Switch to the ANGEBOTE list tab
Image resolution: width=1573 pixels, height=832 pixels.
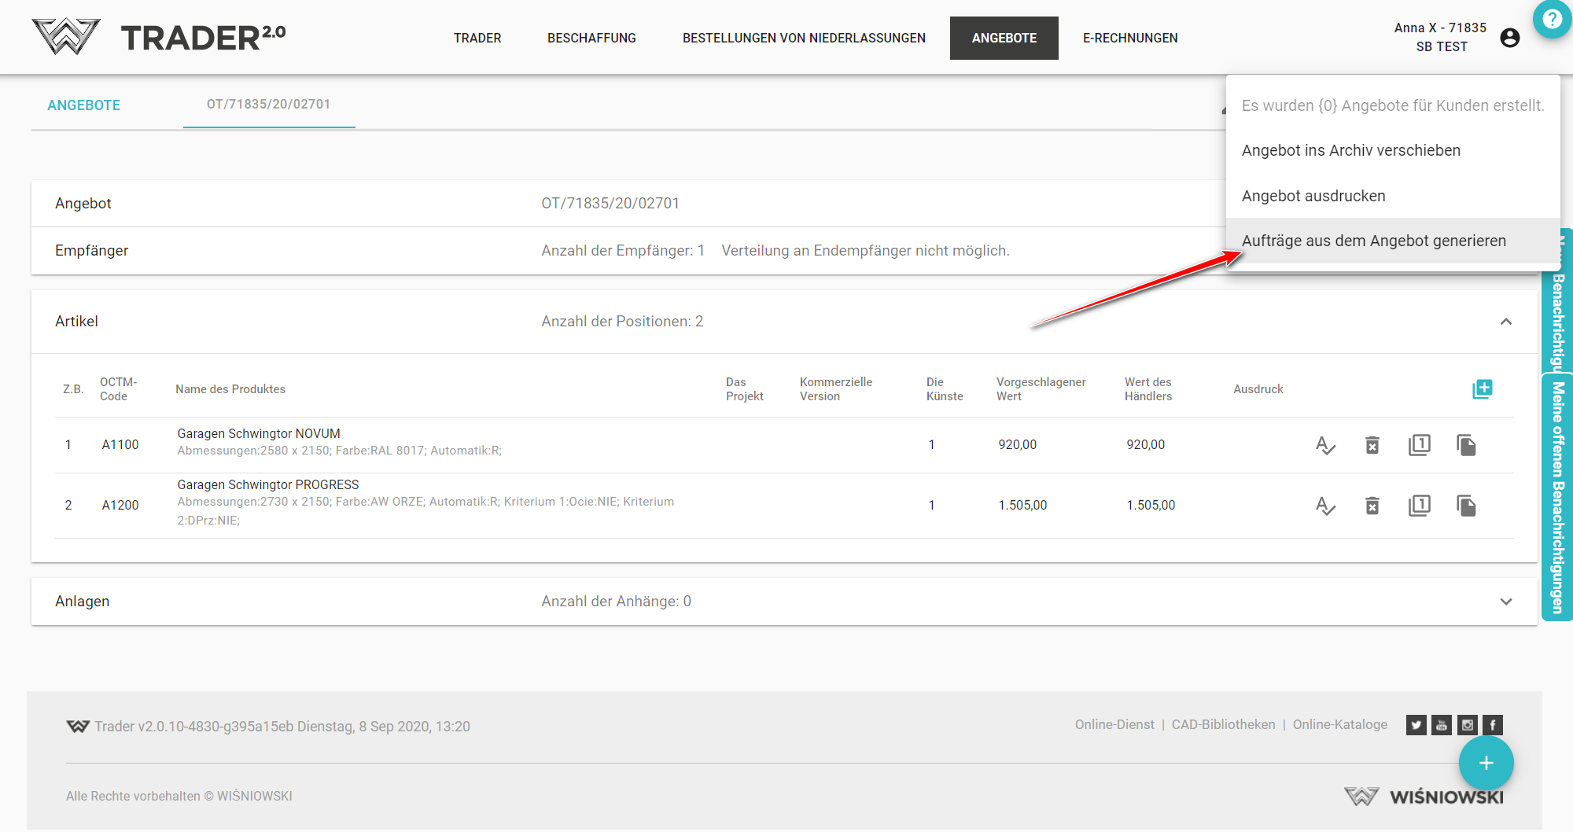[83, 105]
